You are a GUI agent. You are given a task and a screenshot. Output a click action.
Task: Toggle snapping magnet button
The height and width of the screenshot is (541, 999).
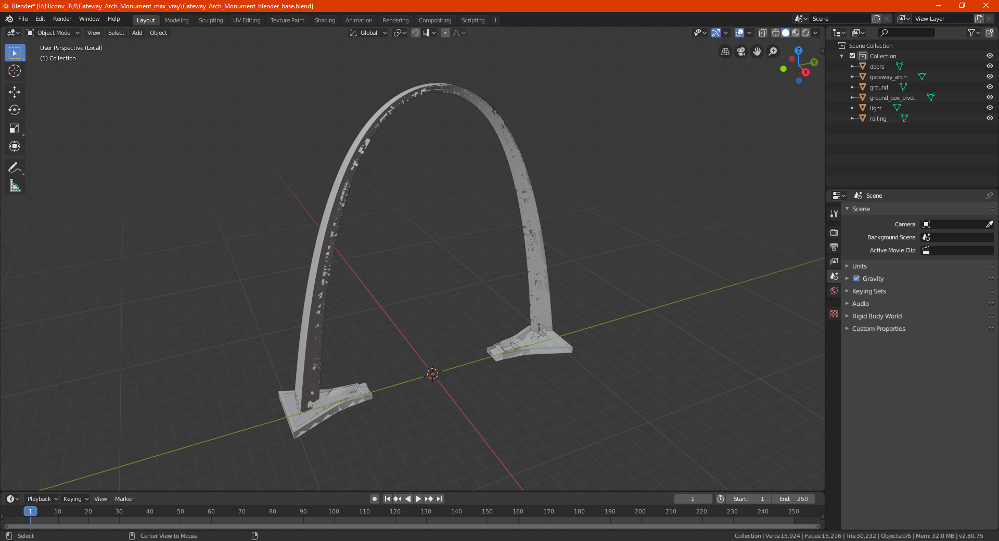click(415, 33)
